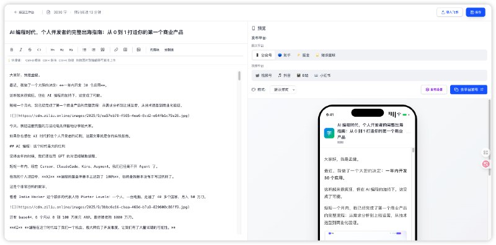496x245 pixels.
Task: Insert a divider line (分割线)
Action: click(x=169, y=50)
